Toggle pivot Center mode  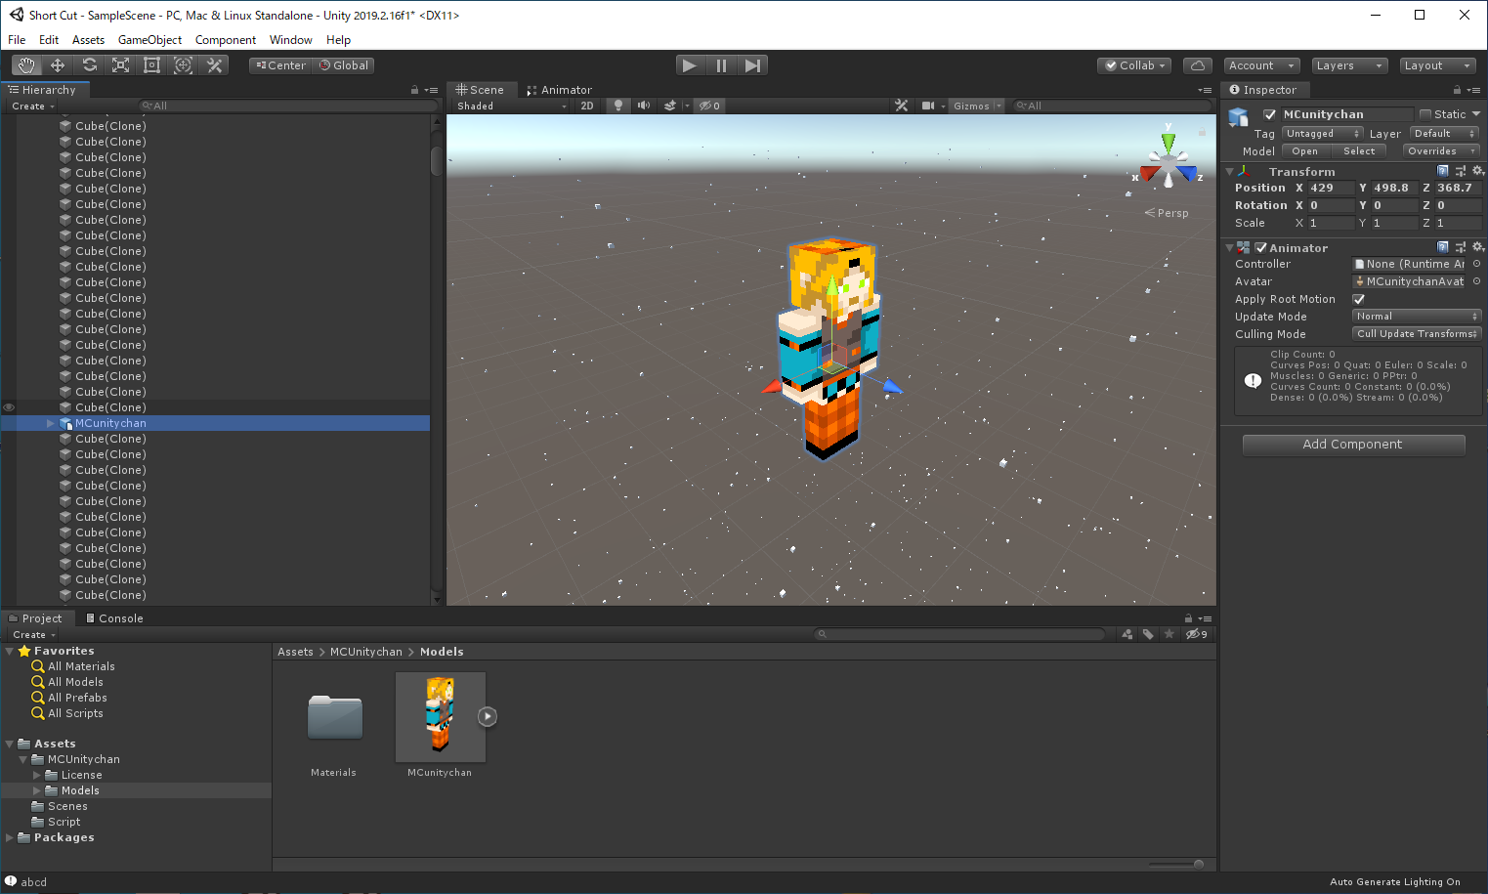click(x=280, y=65)
